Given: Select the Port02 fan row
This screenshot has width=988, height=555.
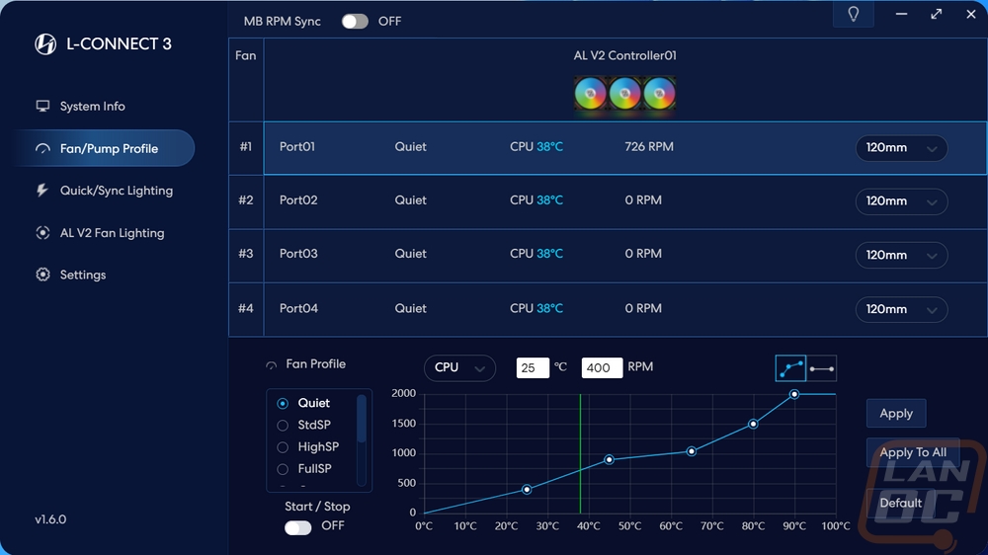Looking at the screenshot, I should click(625, 201).
